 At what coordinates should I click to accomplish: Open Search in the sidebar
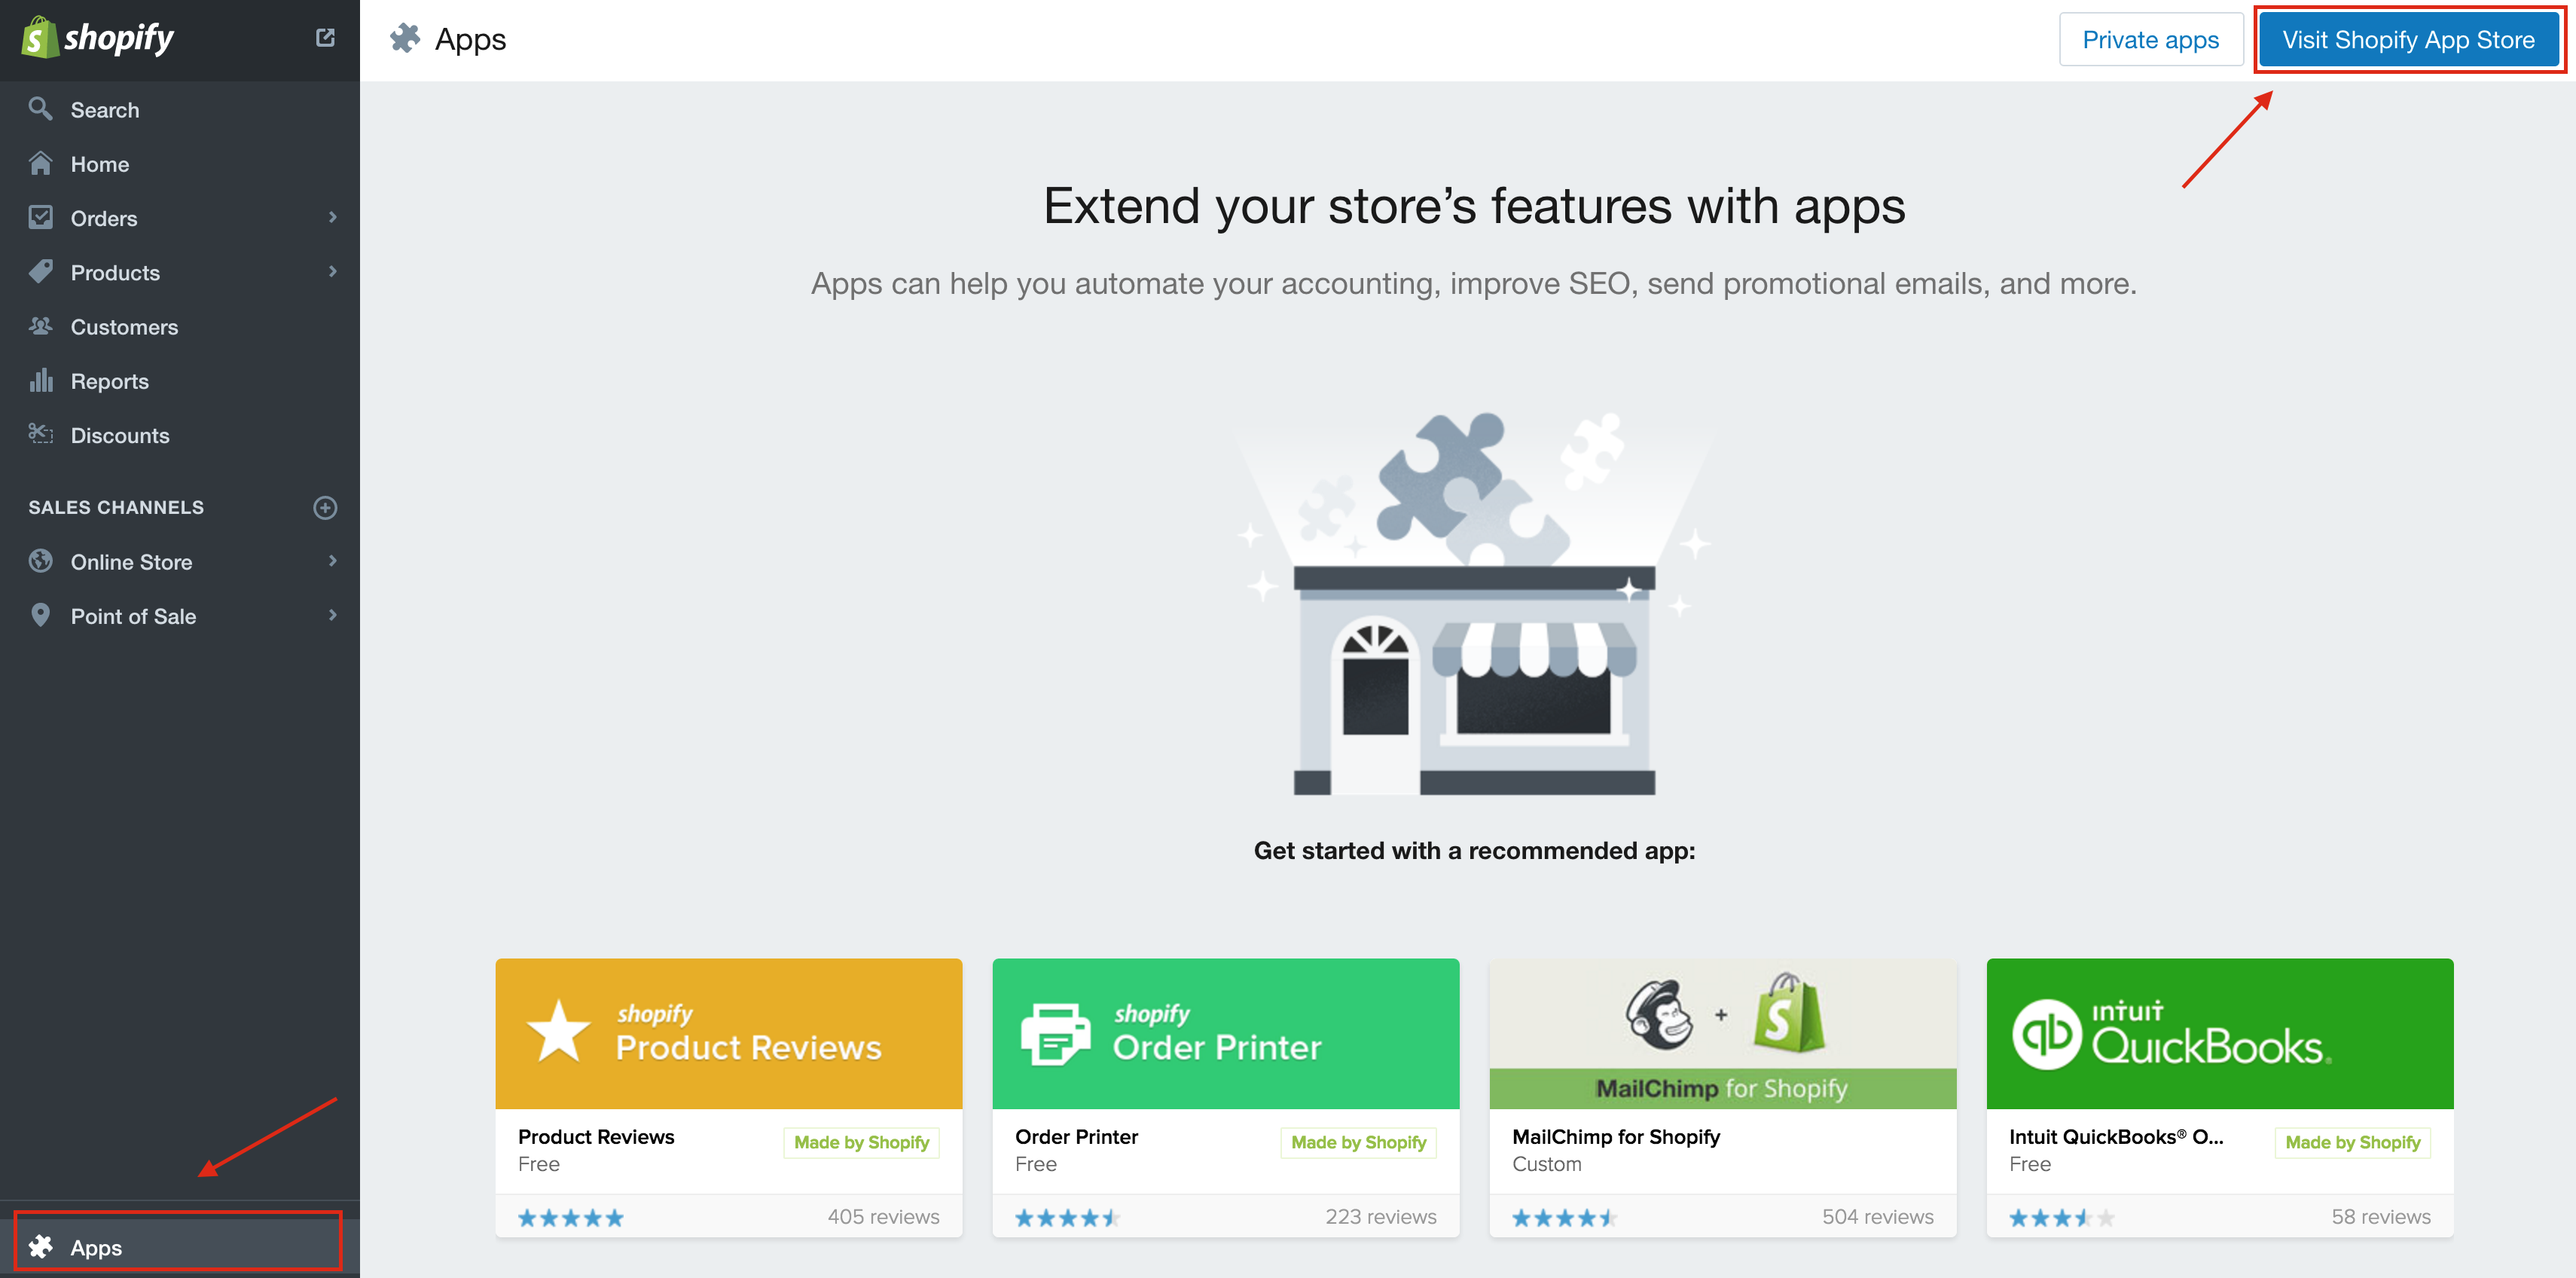point(180,109)
